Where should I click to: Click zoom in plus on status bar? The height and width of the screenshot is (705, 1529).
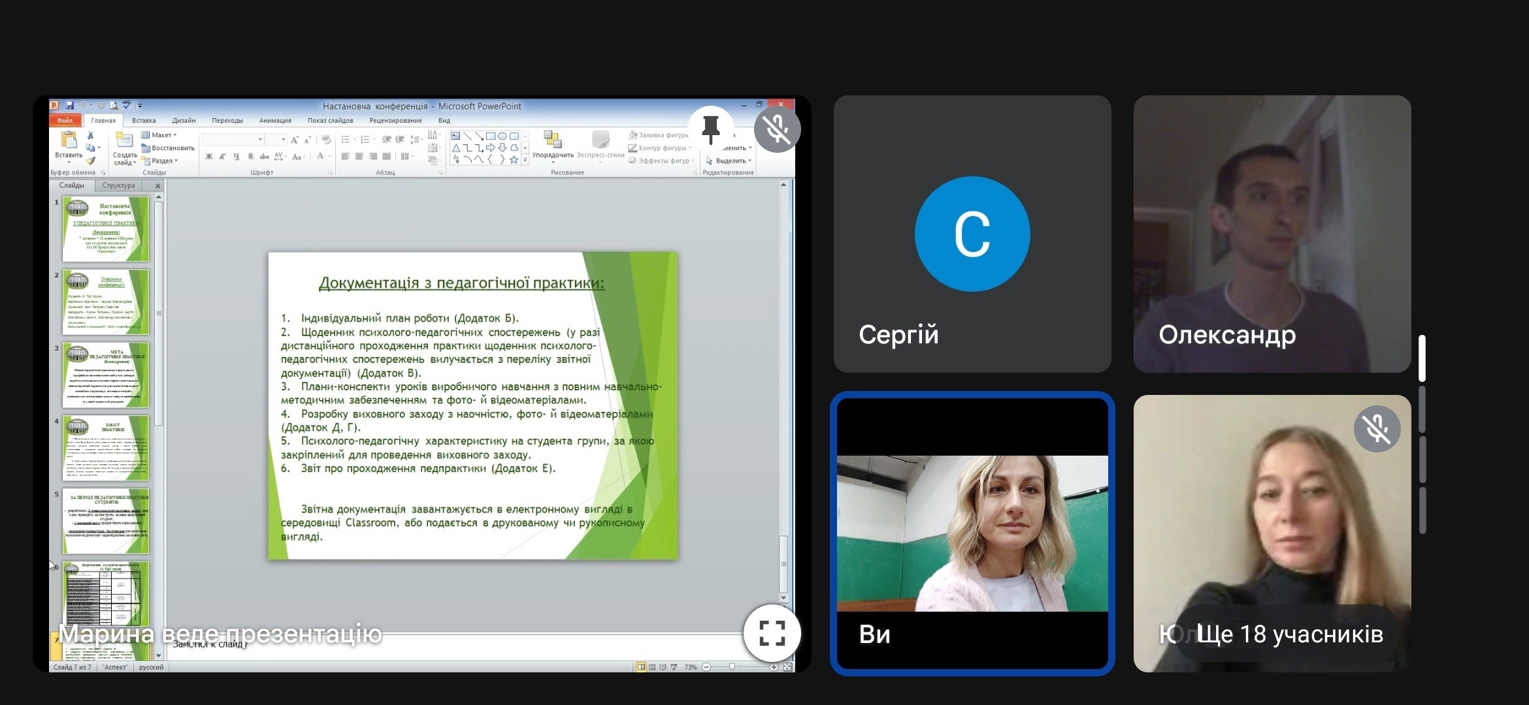[x=774, y=667]
